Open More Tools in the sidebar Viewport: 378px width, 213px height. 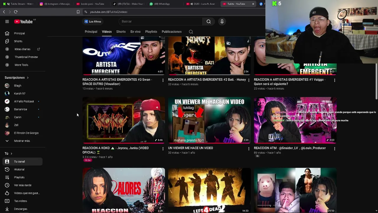pyautogui.click(x=21, y=65)
